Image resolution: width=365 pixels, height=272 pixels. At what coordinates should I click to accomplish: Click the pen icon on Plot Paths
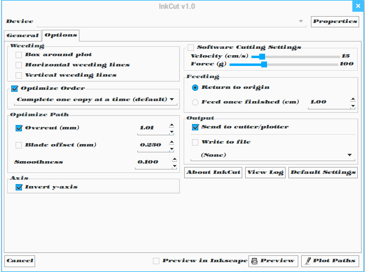pyautogui.click(x=308, y=261)
